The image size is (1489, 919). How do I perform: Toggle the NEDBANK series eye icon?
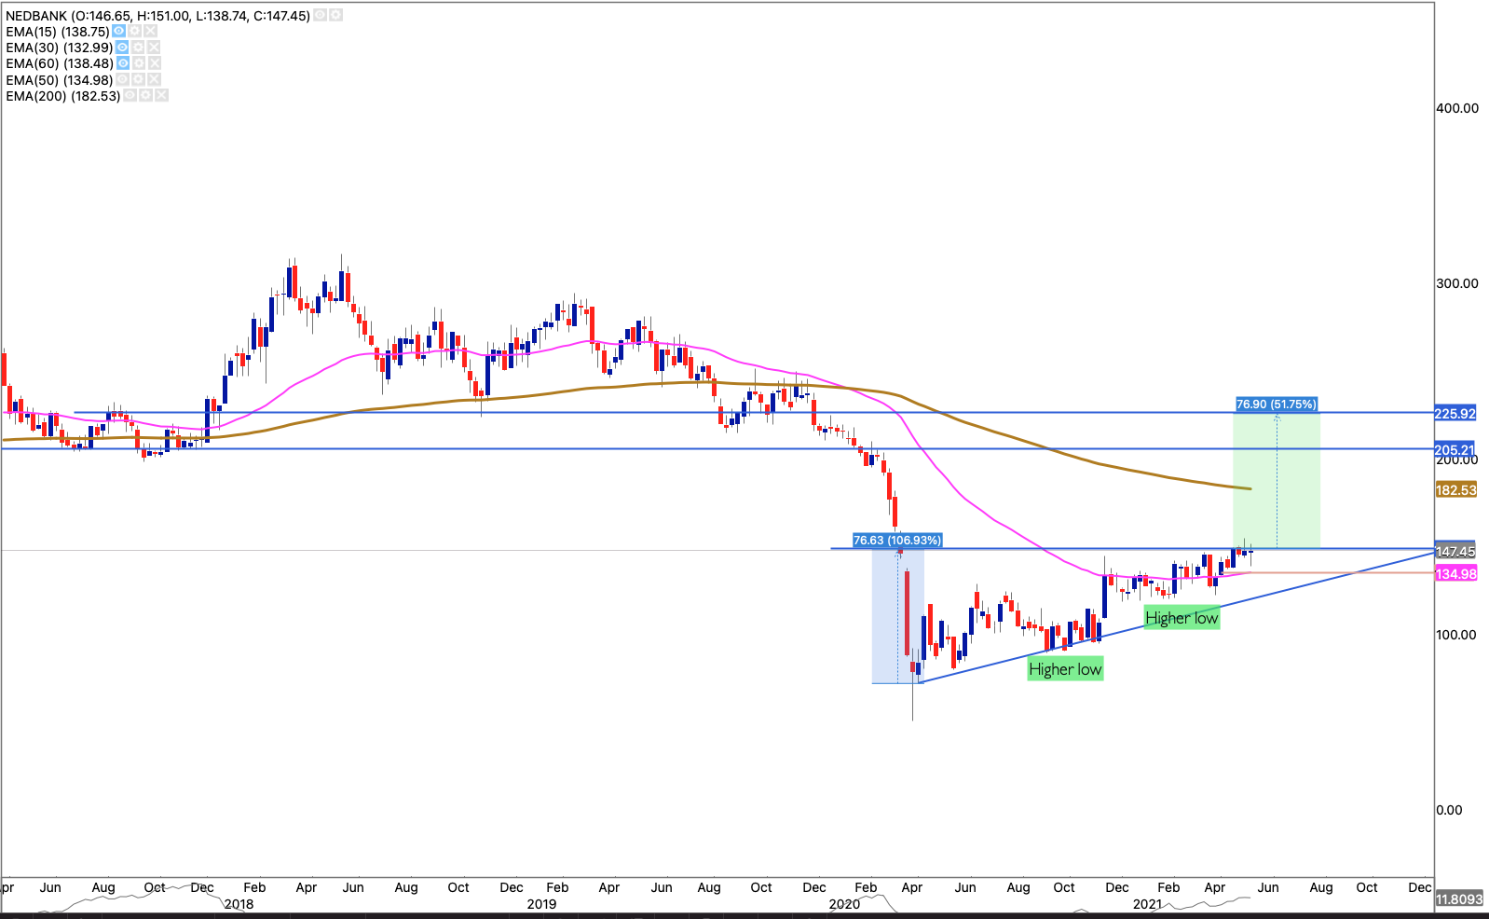[320, 16]
